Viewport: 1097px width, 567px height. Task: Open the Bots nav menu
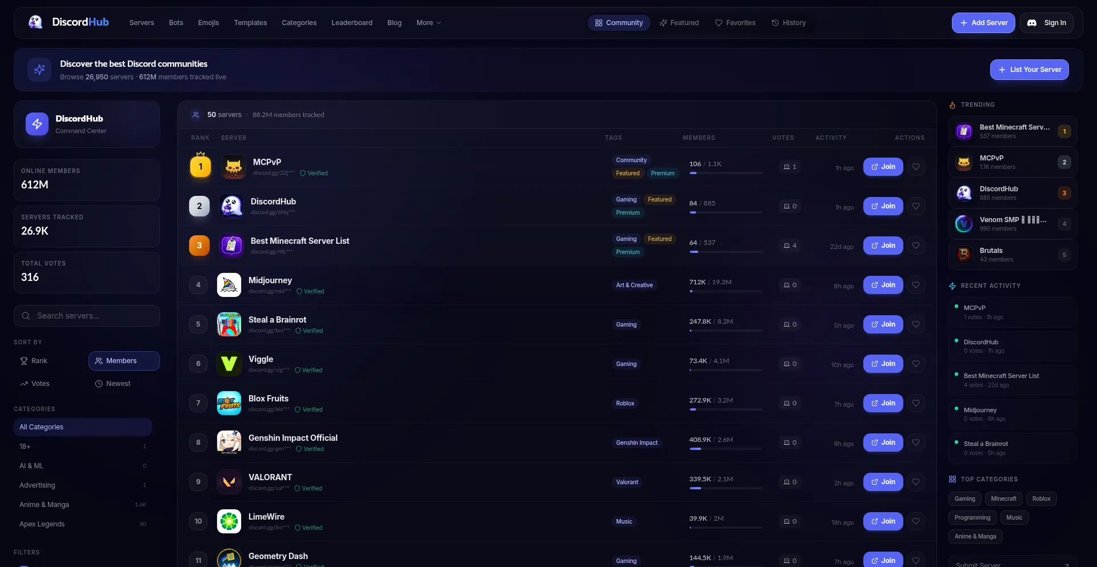(176, 23)
